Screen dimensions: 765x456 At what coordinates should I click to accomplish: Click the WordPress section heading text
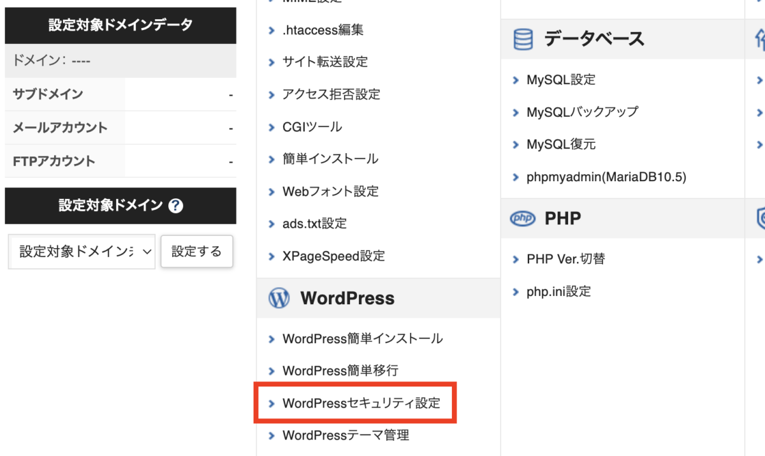(347, 298)
